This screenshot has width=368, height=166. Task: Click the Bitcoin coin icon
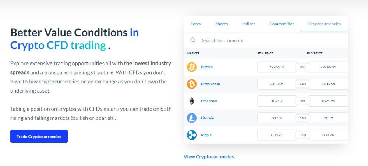pyautogui.click(x=192, y=67)
